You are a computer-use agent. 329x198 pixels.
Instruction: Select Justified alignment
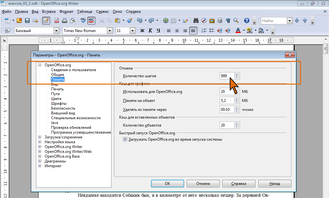pyautogui.click(x=193, y=30)
